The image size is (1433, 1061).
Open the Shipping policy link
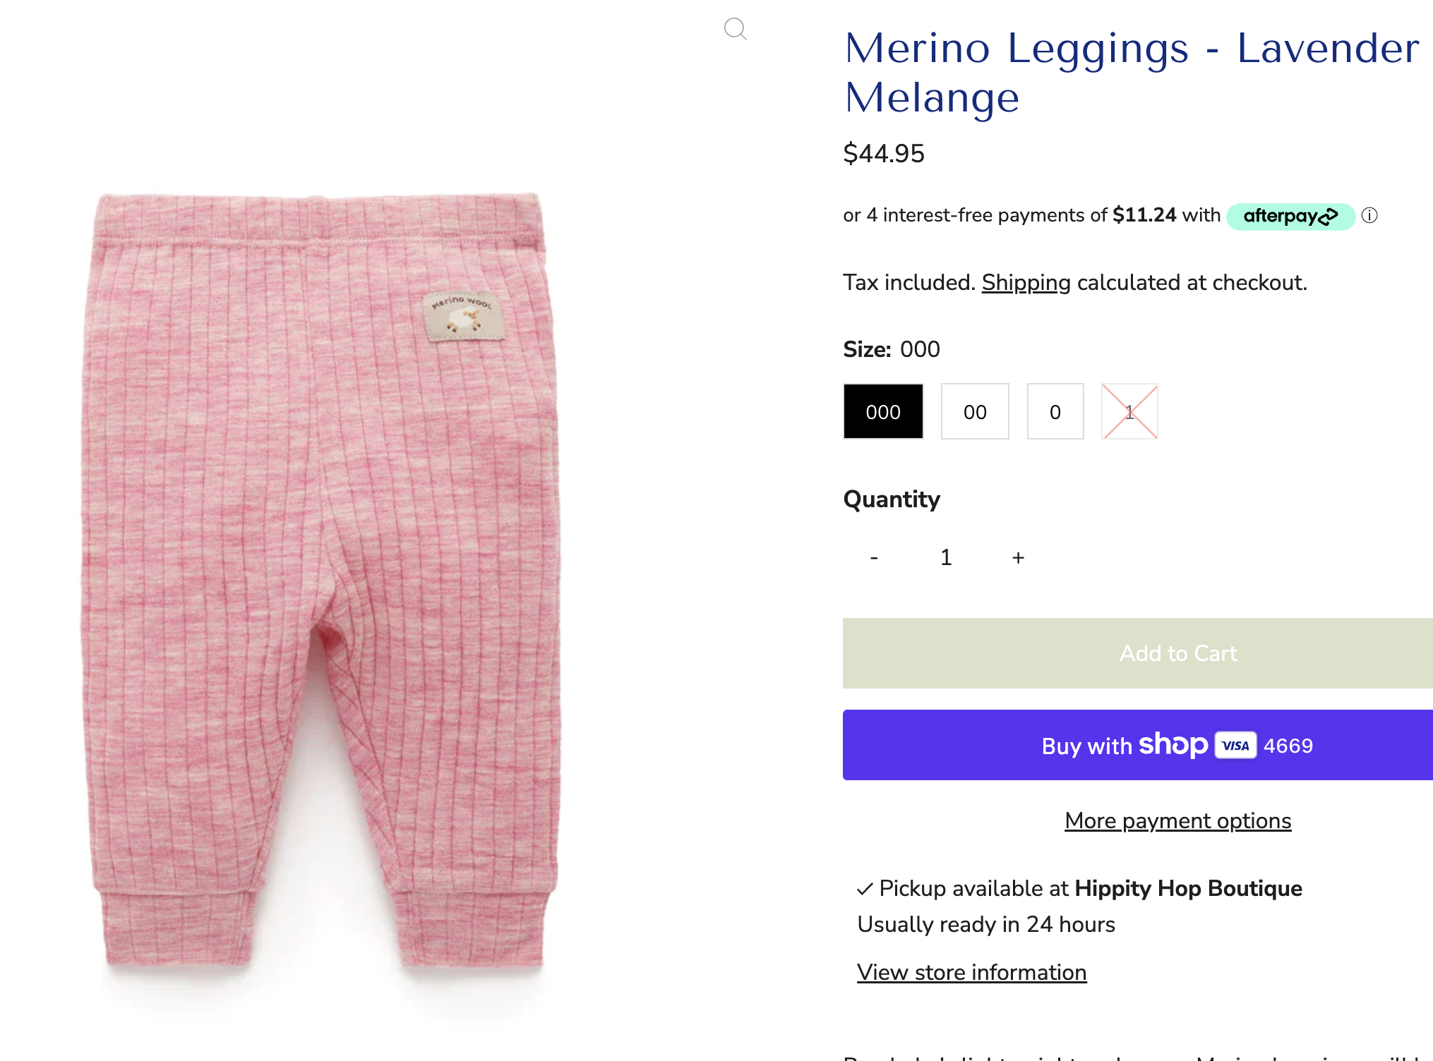click(x=1026, y=283)
